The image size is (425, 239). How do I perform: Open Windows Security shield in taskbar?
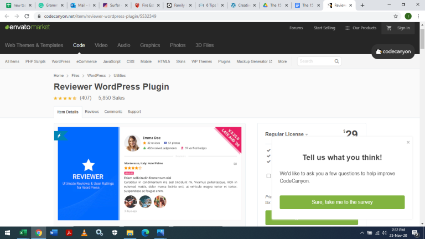115,233
